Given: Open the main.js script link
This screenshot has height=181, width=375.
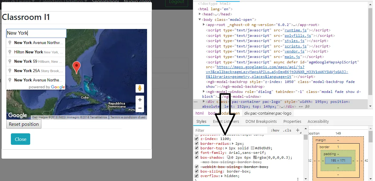Looking at the screenshot, I should pyautogui.click(x=292, y=57).
